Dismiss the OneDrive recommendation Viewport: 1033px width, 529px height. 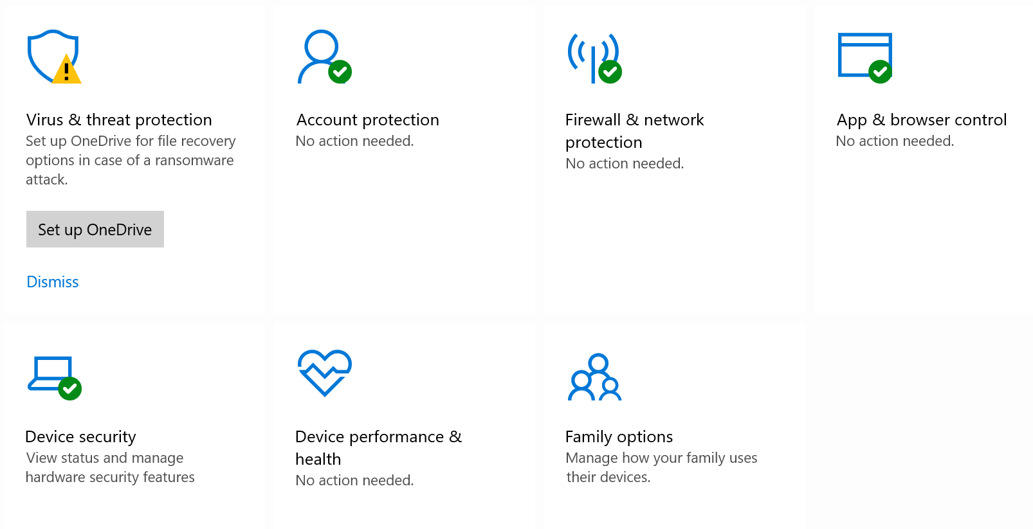(x=52, y=282)
